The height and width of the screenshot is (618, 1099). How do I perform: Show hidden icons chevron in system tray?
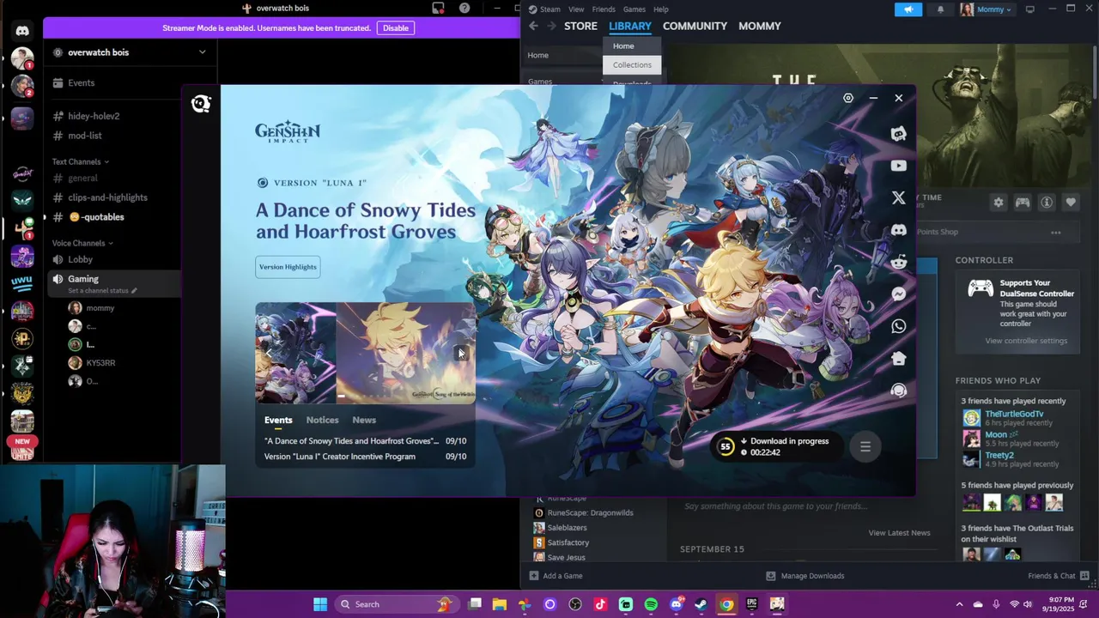959,604
